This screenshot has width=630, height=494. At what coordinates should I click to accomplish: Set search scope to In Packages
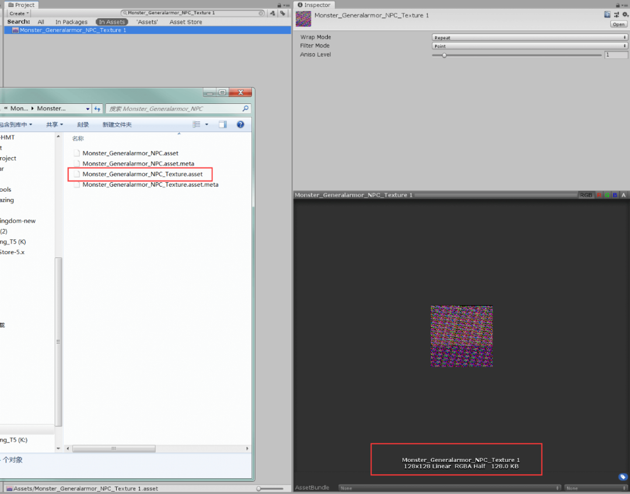71,22
